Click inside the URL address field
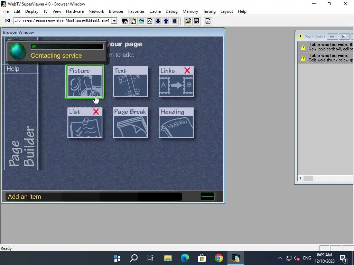Image resolution: width=354 pixels, height=265 pixels. pos(63,21)
